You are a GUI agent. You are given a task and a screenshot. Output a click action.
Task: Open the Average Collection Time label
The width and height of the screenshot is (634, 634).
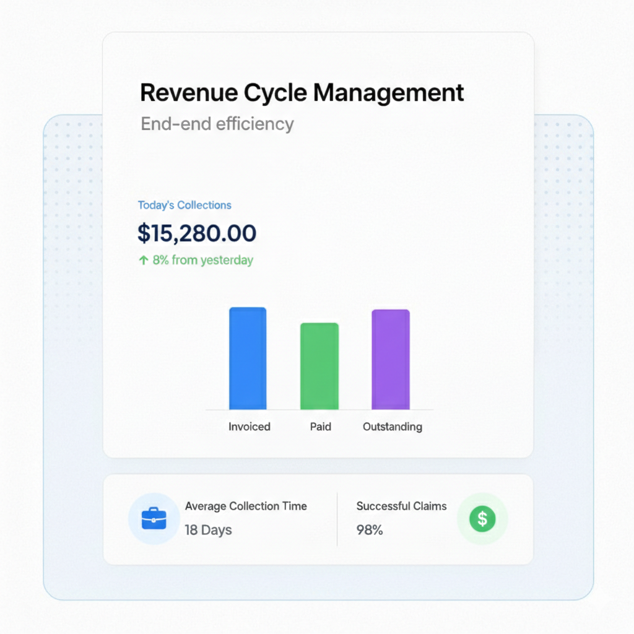click(x=246, y=506)
